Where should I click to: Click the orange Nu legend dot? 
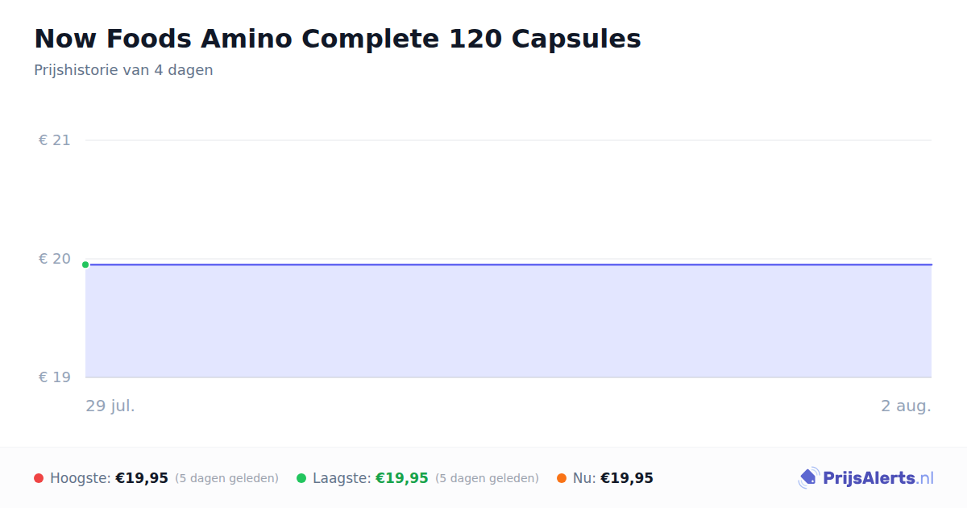click(562, 478)
